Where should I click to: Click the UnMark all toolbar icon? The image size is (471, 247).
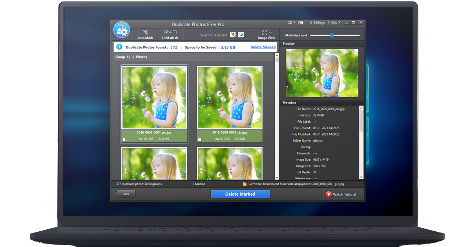170,32
